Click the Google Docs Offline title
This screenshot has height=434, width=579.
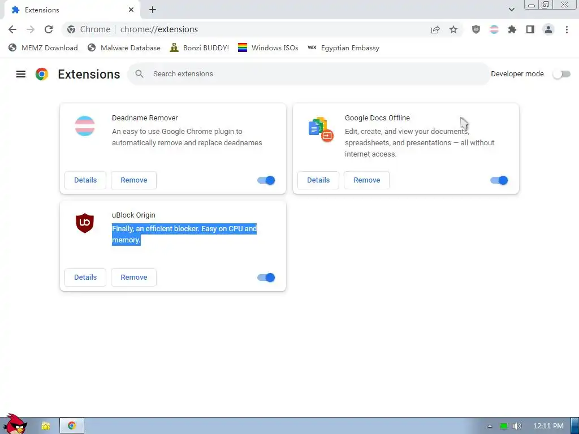click(x=377, y=118)
